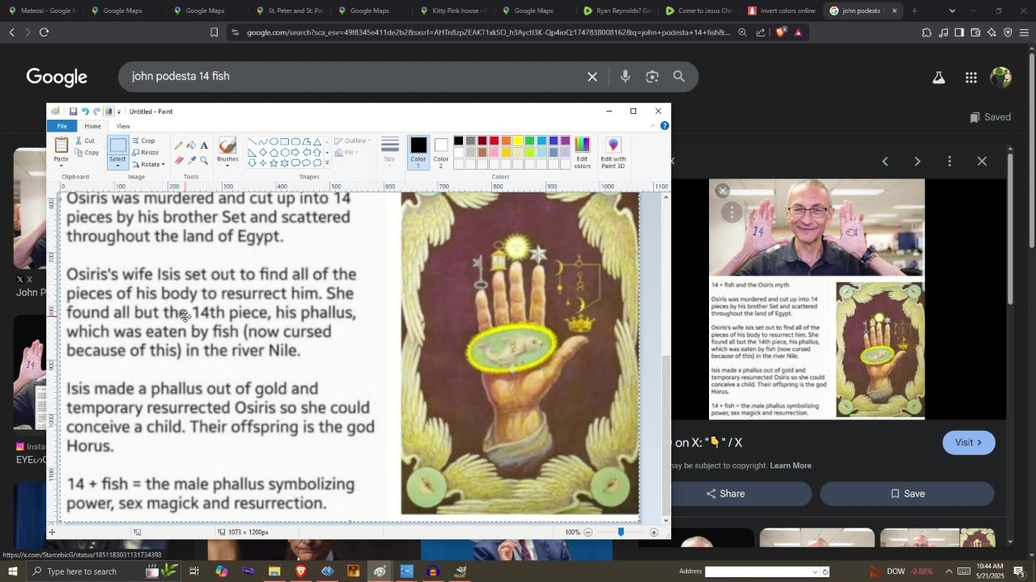The image size is (1036, 582).
Task: Click the Google search magnifier icon
Action: coord(679,76)
